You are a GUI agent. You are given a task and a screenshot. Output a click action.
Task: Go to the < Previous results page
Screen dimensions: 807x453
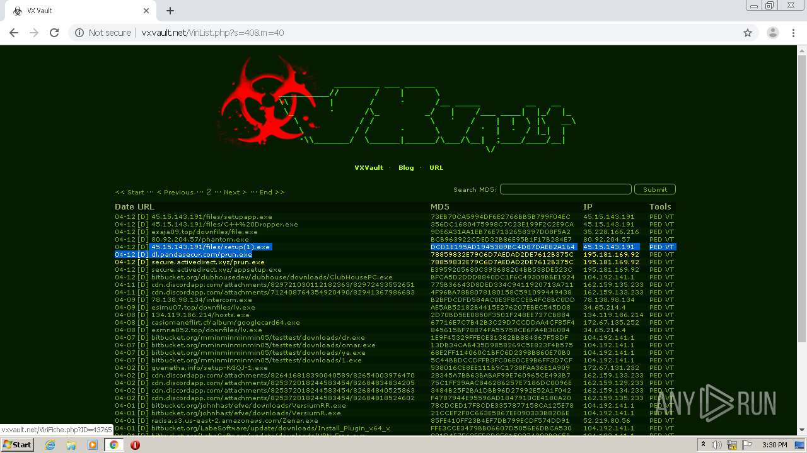click(175, 192)
